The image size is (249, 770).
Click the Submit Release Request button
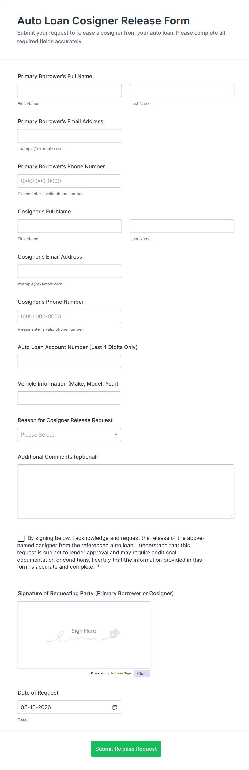pyautogui.click(x=126, y=749)
